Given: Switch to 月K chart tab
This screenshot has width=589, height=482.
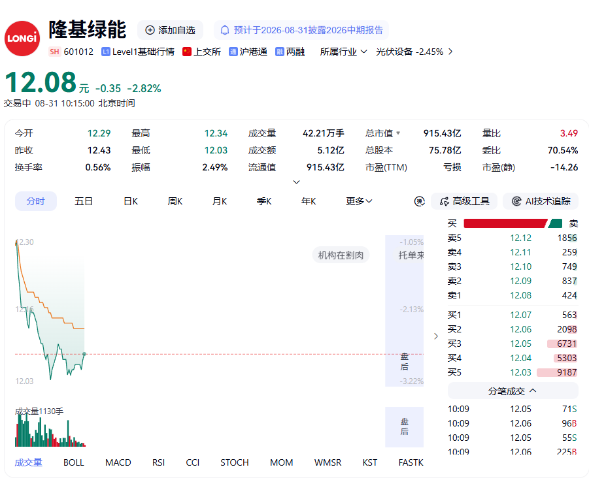Looking at the screenshot, I should pyautogui.click(x=220, y=202).
